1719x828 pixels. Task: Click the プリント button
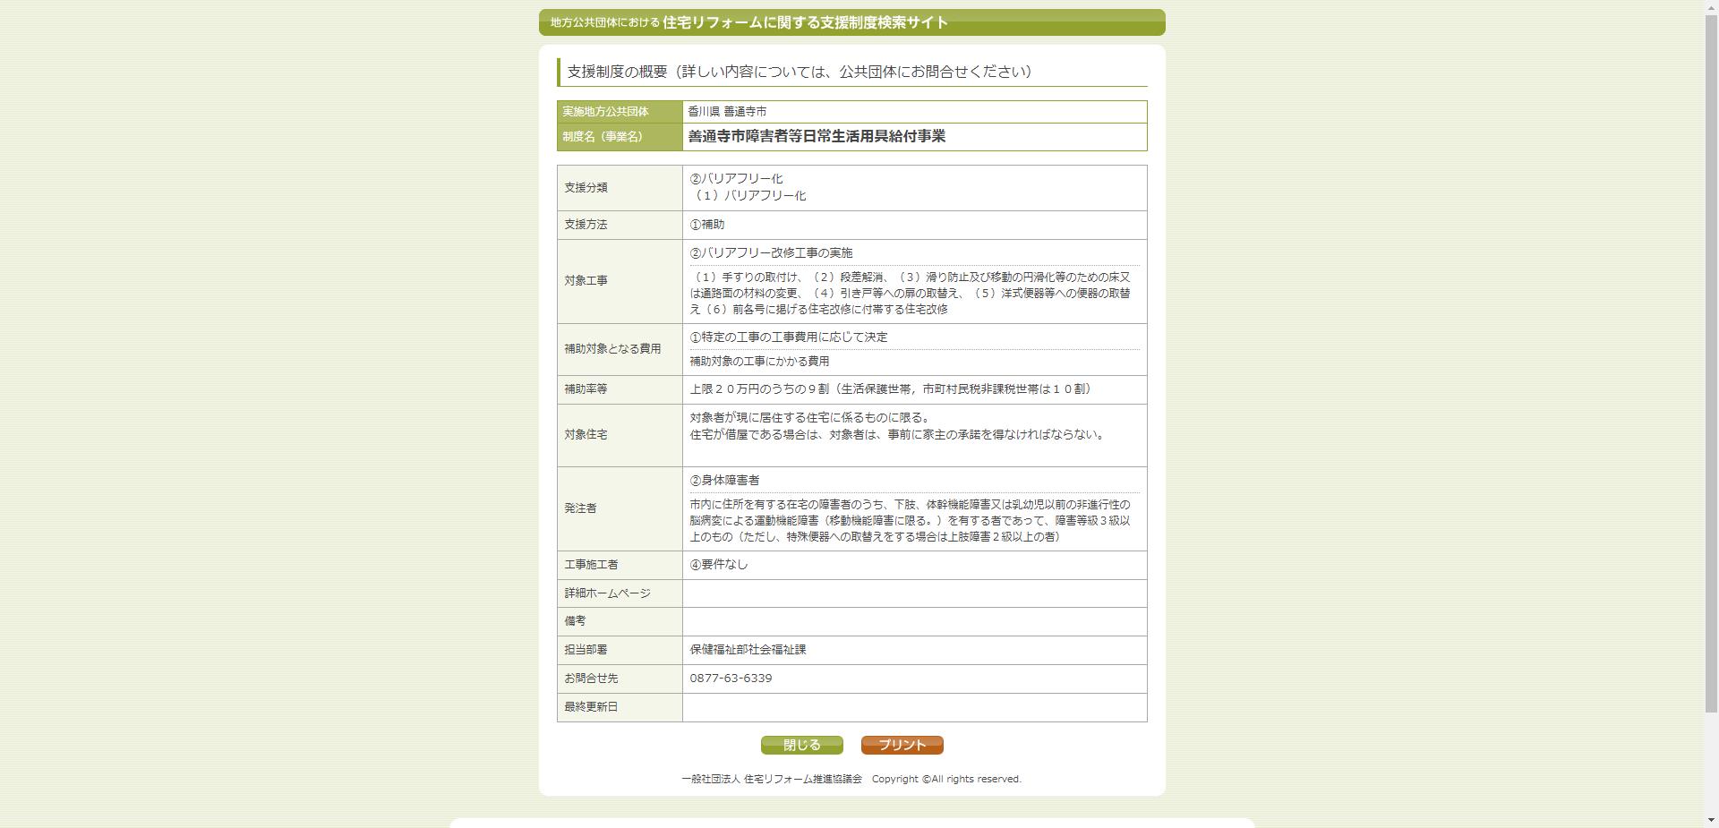coord(901,744)
